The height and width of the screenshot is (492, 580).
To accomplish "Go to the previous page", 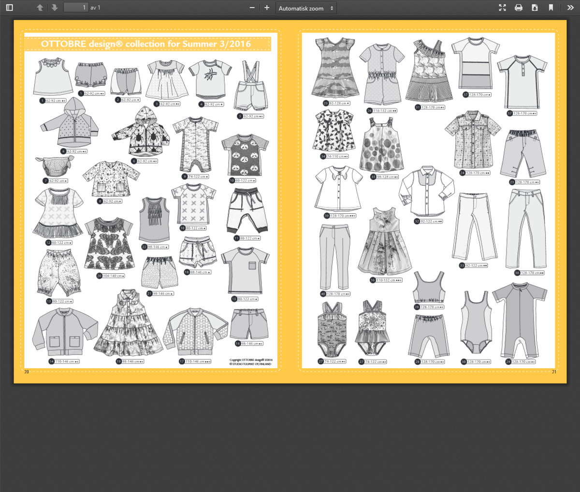I will coord(40,8).
